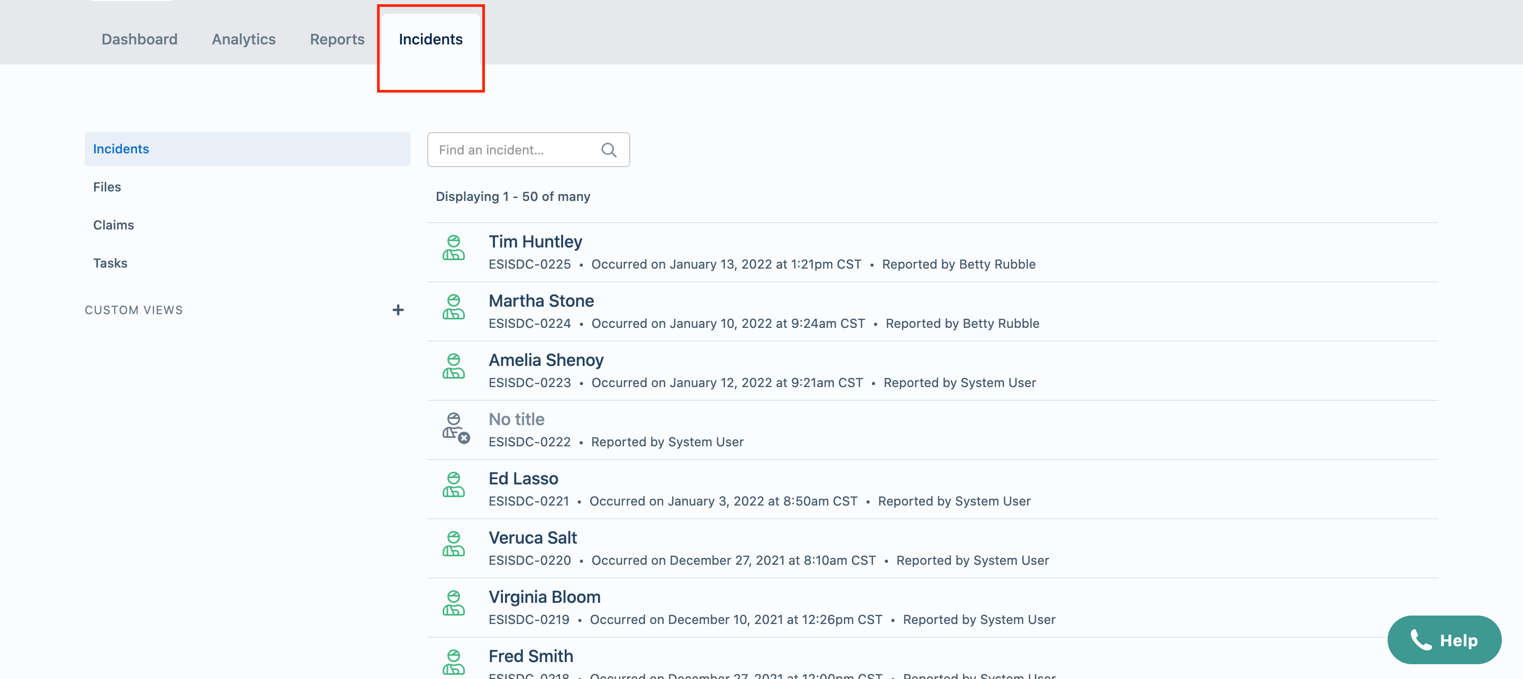Click the CUSTOM VIEWS heading
This screenshot has width=1523, height=679.
(x=134, y=310)
